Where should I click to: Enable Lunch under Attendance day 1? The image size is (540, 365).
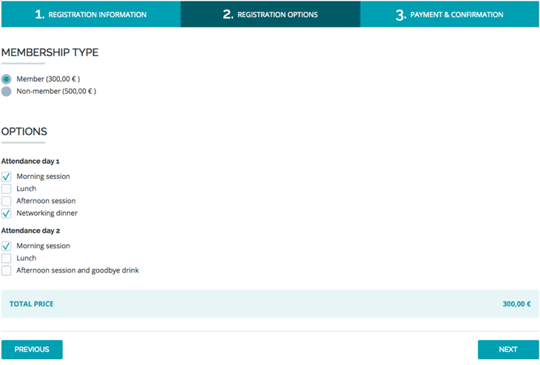click(7, 188)
